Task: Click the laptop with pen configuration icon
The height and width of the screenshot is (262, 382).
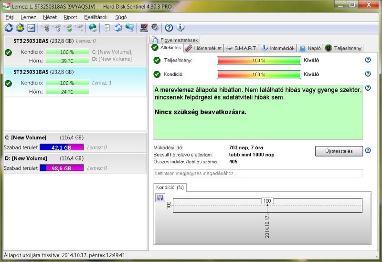Action: pos(144,28)
